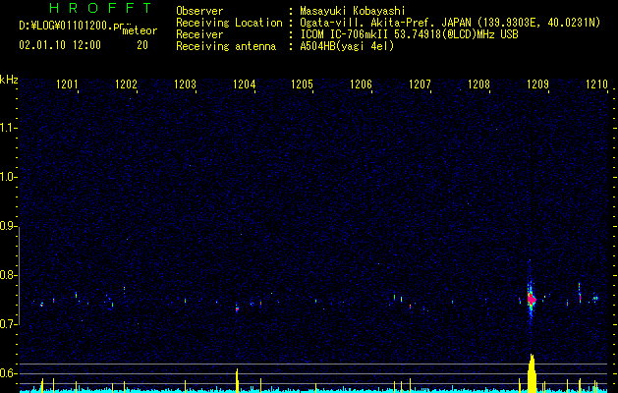Click the Receiving antenna label
This screenshot has width=618, height=393.
tap(226, 46)
